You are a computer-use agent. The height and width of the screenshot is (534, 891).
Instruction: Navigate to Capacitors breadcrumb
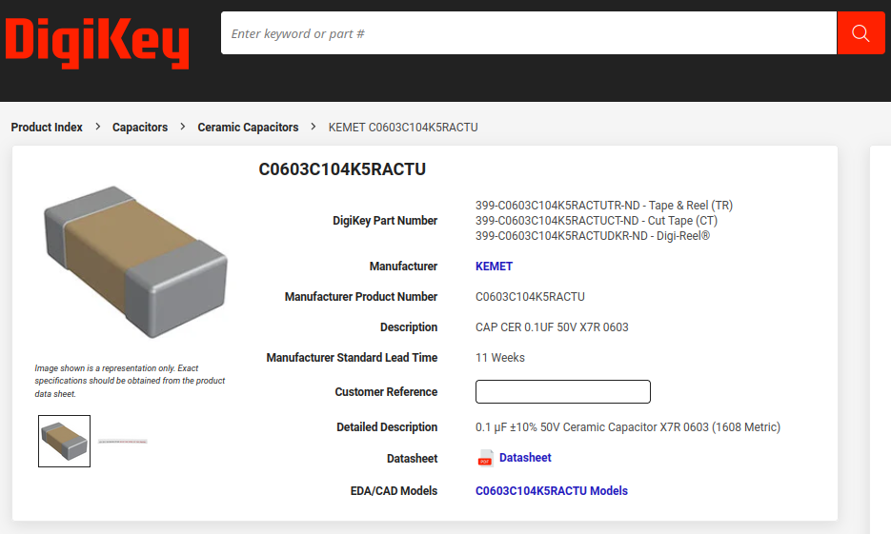pos(140,128)
